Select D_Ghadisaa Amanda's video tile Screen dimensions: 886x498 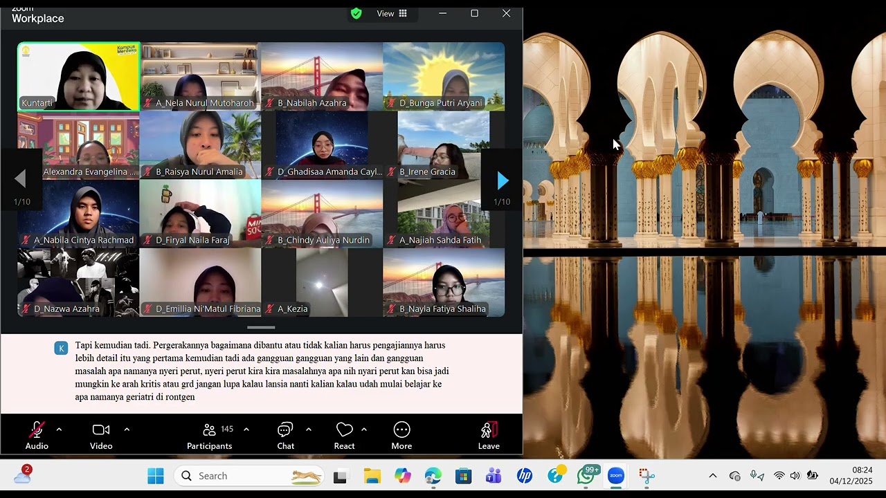tap(322, 145)
